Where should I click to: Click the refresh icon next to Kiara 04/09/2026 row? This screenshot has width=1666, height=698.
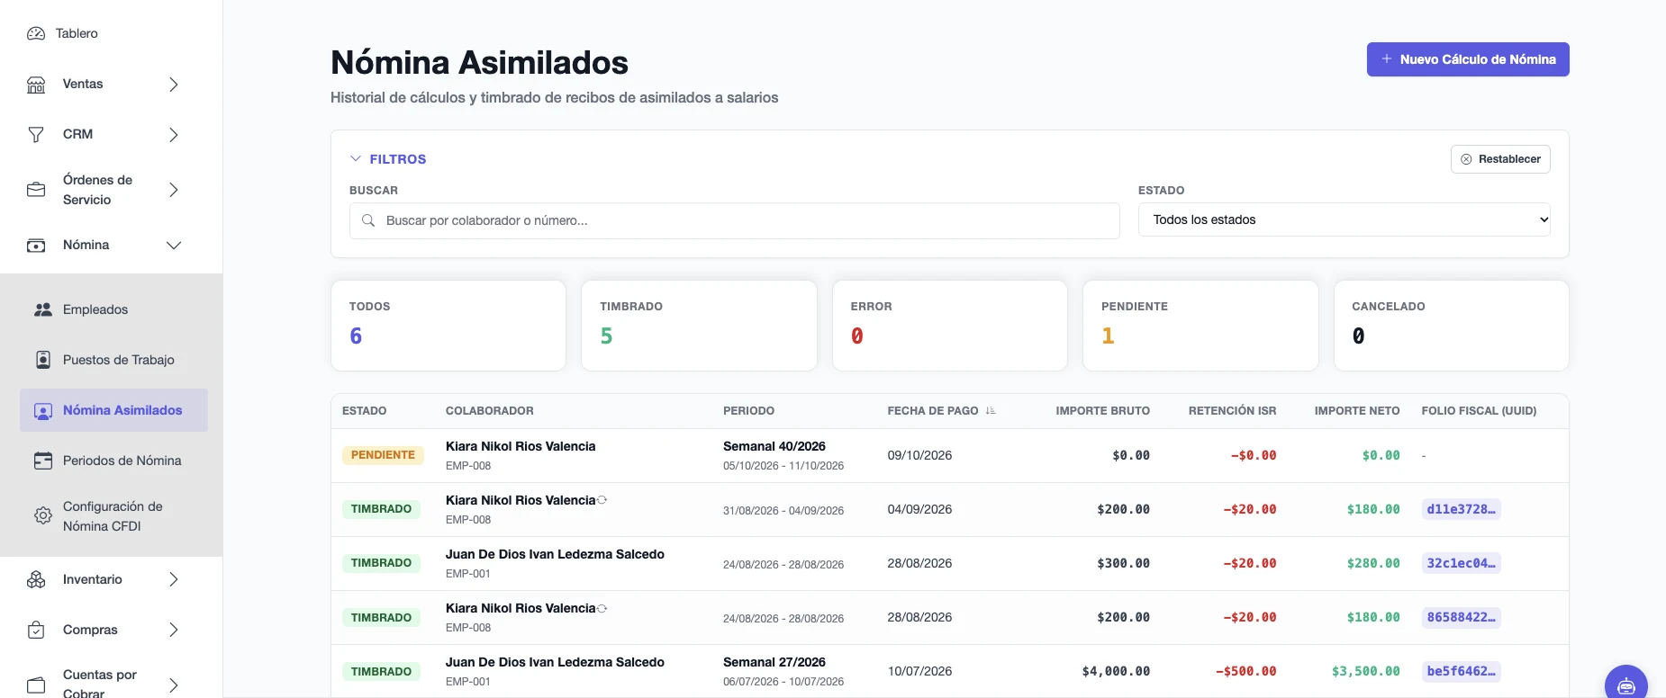tap(602, 500)
